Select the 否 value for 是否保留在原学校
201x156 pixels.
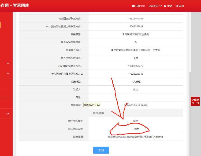[x=136, y=42]
